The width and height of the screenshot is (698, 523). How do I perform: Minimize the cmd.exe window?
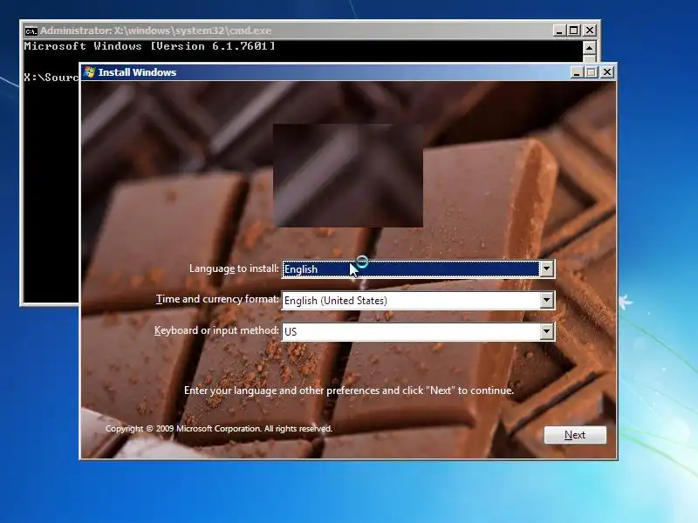559,31
